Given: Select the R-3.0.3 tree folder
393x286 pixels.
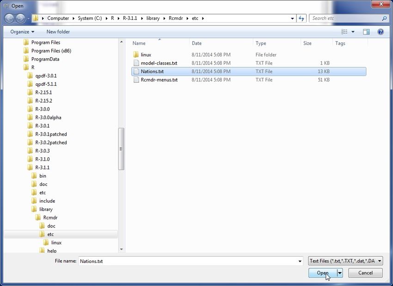Looking at the screenshot, I should coord(43,151).
